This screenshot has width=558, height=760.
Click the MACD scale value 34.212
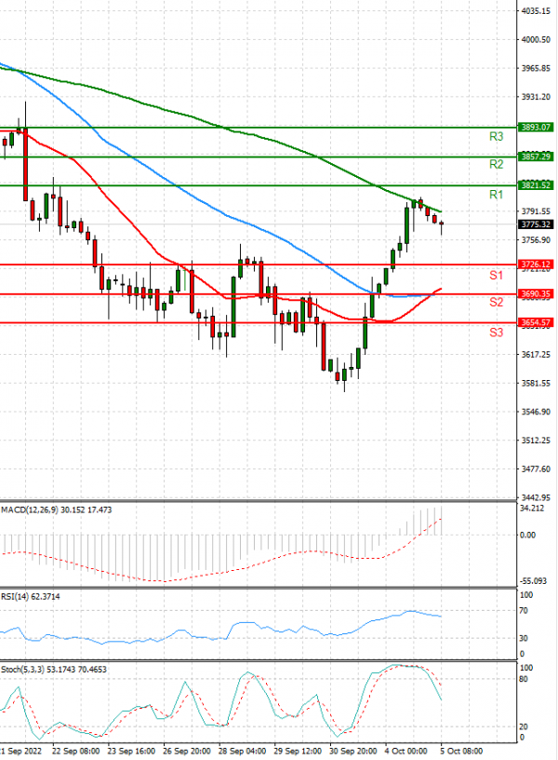point(532,509)
